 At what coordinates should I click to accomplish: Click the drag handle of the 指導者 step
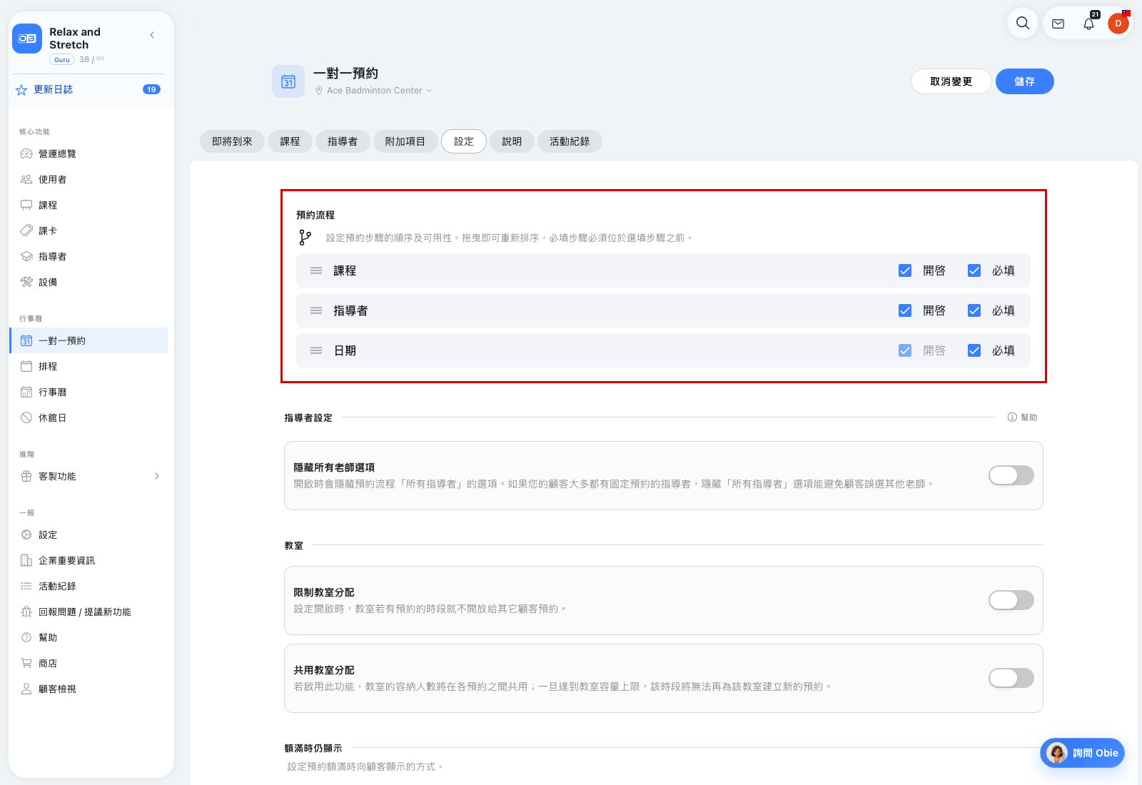316,310
